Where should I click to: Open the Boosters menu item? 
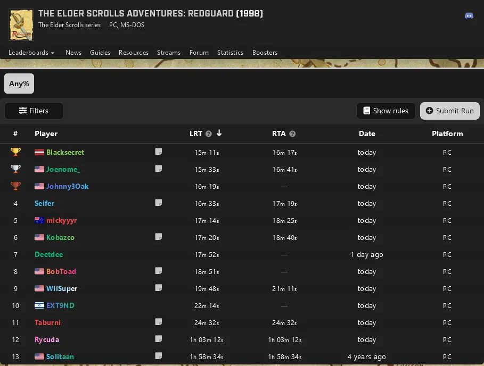click(265, 53)
